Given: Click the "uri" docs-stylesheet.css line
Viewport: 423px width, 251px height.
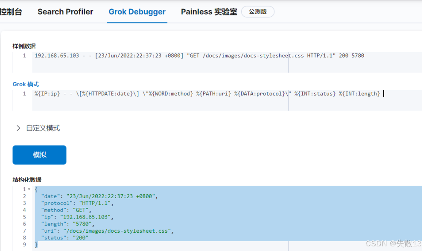Looking at the screenshot, I should (x=108, y=231).
